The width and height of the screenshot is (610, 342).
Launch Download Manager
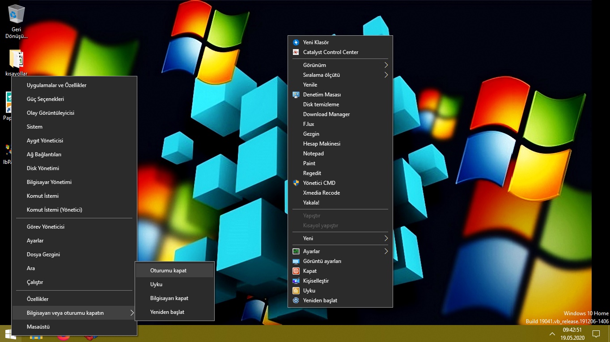340,114
